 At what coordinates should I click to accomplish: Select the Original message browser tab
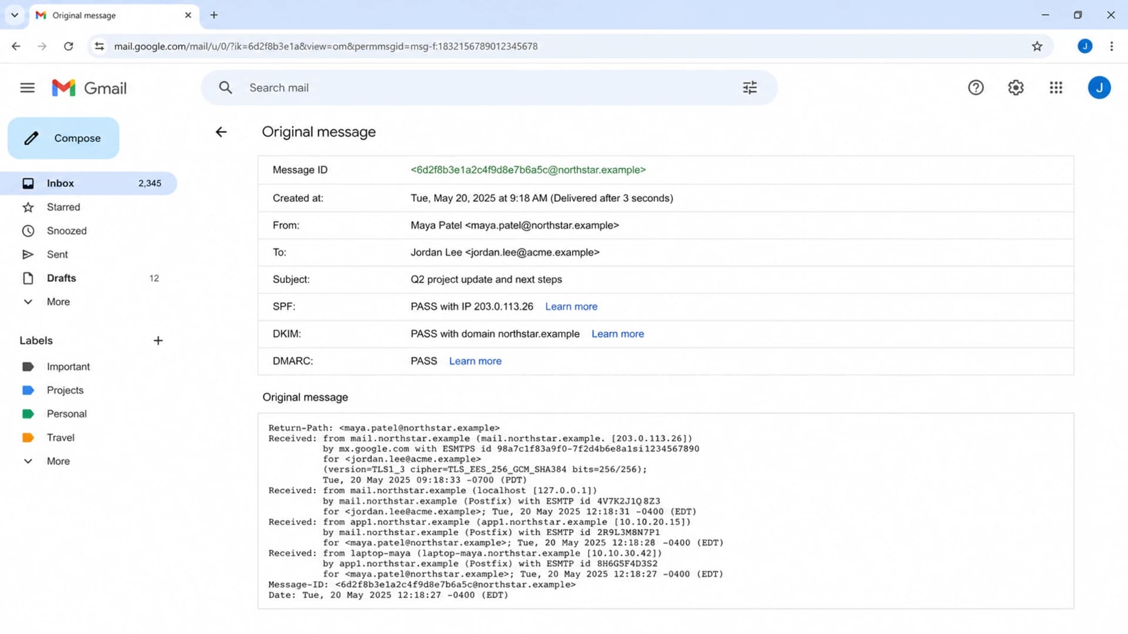point(113,15)
